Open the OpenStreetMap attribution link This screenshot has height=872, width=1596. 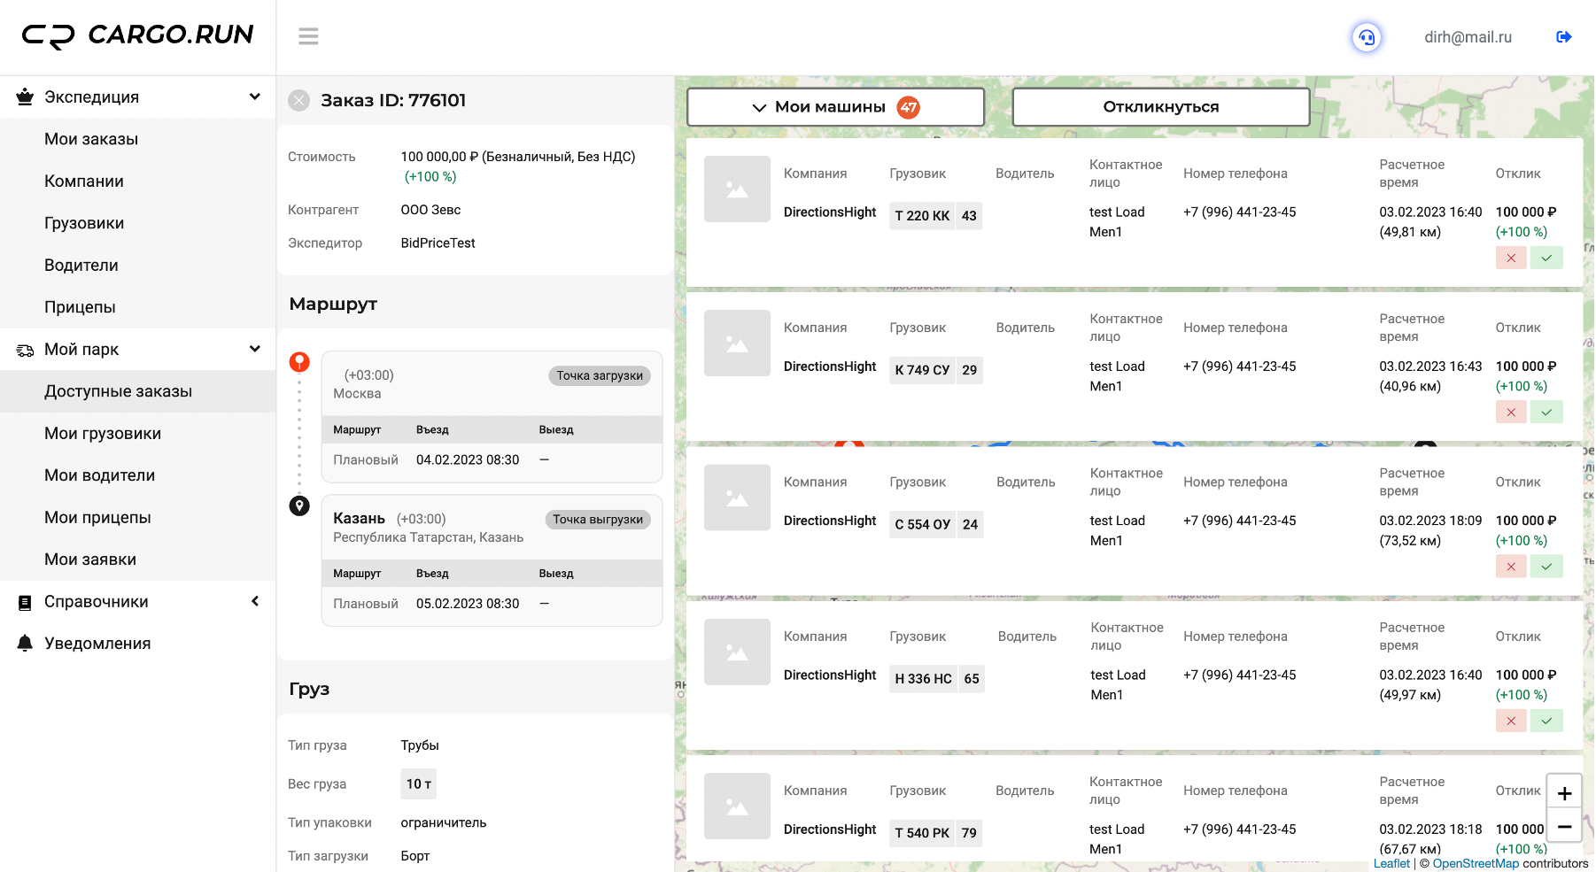(x=1475, y=863)
